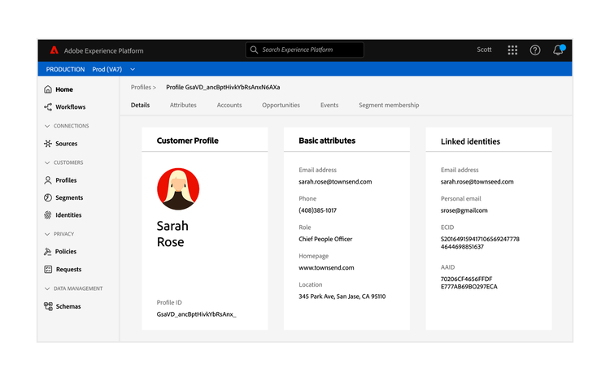Click email sarah.rose@townsend.com in Basic attributes
The height and width of the screenshot is (381, 610).
pos(335,181)
